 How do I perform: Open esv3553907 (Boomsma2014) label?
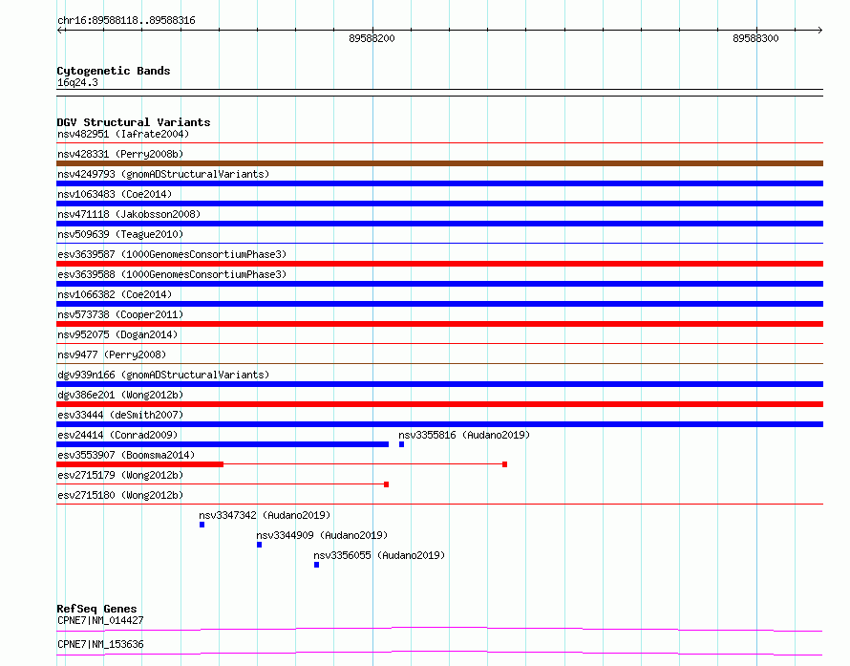[x=126, y=455]
